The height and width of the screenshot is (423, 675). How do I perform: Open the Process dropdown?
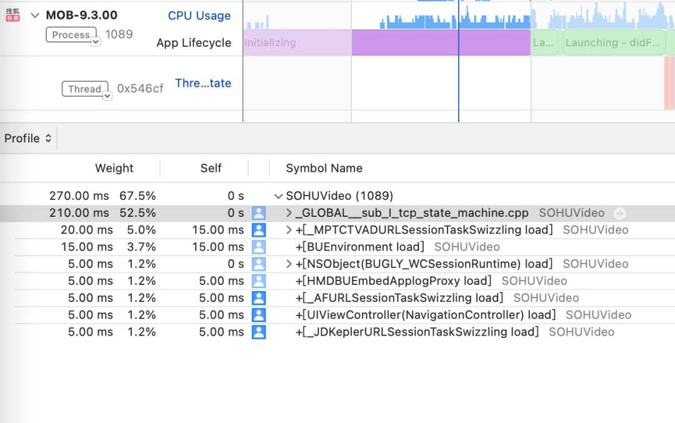tap(96, 42)
